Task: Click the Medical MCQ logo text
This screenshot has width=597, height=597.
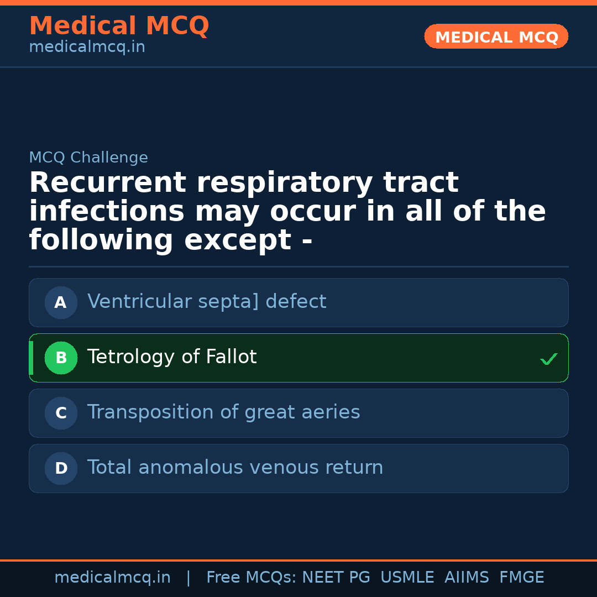Action: (119, 25)
